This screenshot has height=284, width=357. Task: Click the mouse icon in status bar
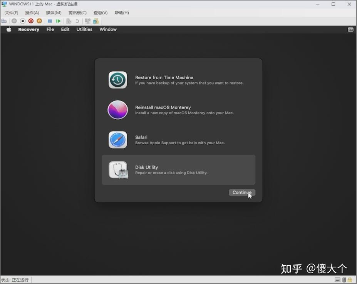pos(344,280)
